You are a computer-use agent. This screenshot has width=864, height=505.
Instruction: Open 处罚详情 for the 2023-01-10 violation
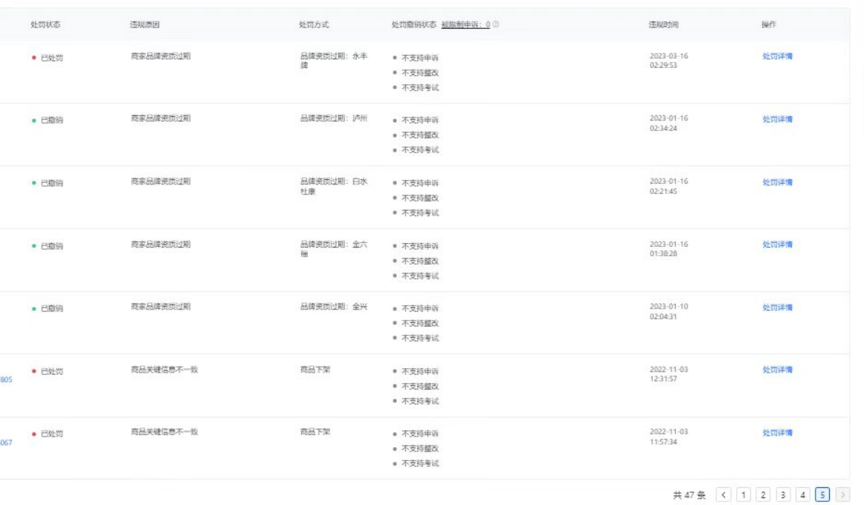(777, 308)
